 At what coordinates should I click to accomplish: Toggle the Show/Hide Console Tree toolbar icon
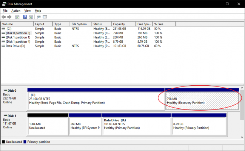(x=17, y=17)
